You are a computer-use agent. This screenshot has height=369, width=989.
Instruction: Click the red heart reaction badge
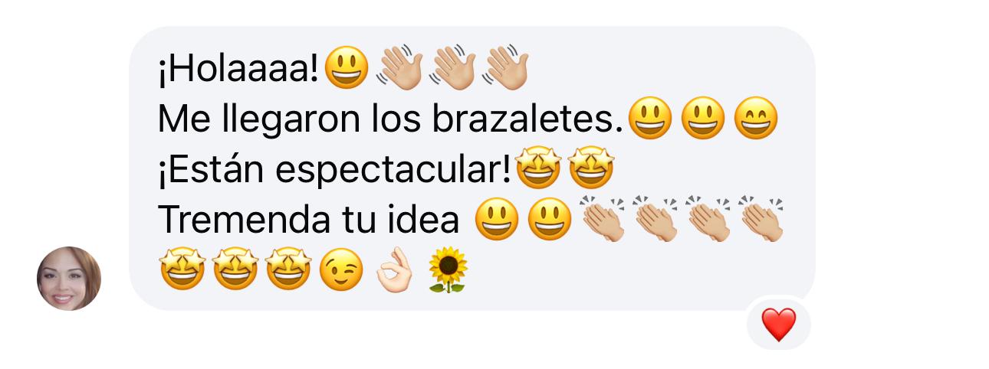pos(779,324)
